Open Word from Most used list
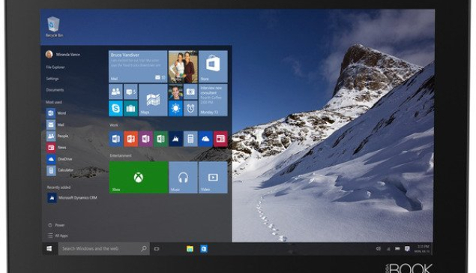 [56, 113]
